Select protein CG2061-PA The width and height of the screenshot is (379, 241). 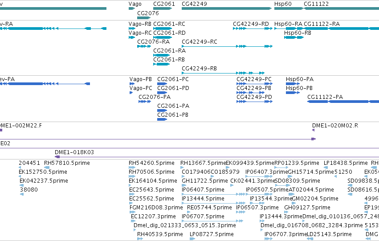(173, 106)
